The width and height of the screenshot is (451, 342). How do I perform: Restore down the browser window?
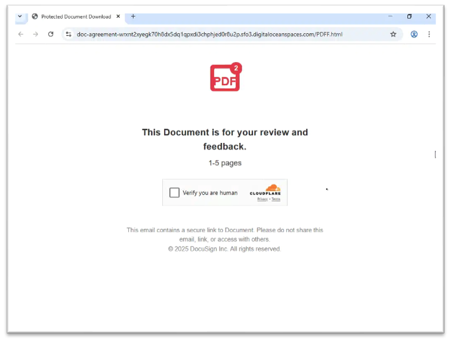coord(409,16)
